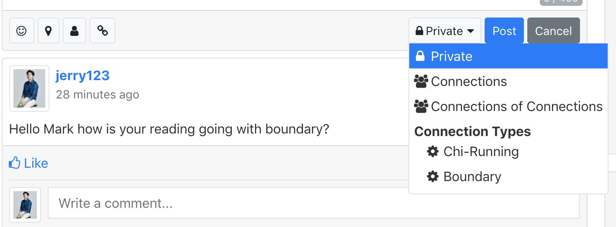Click the group icon for Connections of Connections
616x227 pixels.
(421, 106)
